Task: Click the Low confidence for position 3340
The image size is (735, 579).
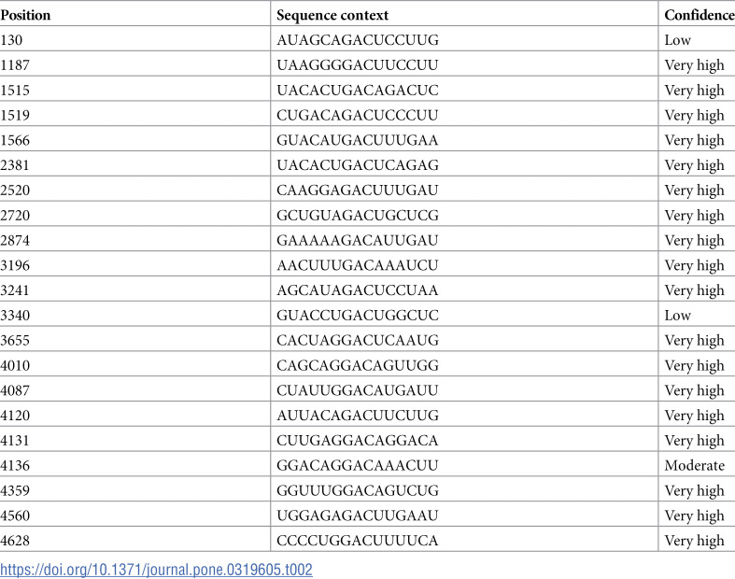Action: coord(677,315)
